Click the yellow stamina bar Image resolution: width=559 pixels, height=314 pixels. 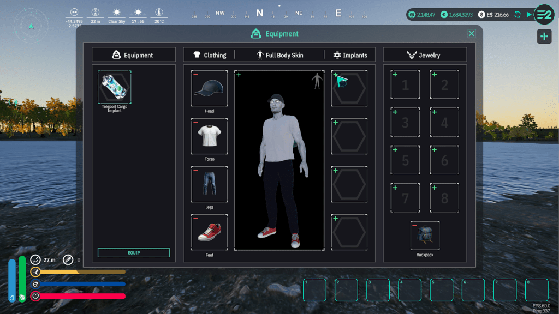tap(82, 271)
